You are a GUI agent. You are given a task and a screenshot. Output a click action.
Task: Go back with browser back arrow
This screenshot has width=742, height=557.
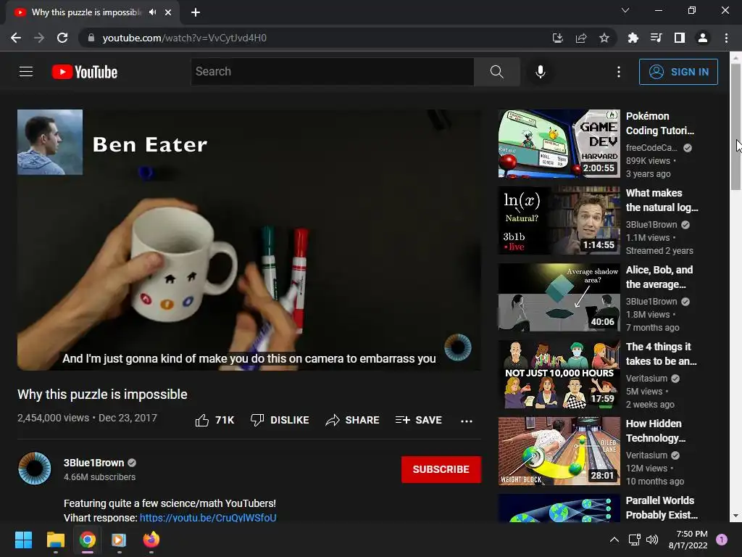16,38
